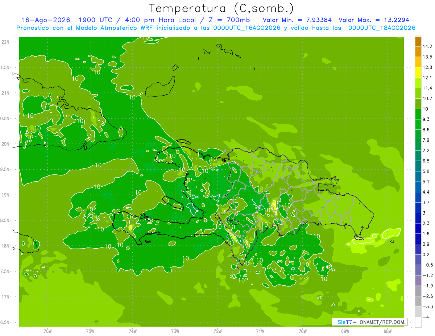Click the "-1.9" legend value
The width and height of the screenshot is (435, 336).
coord(427,286)
